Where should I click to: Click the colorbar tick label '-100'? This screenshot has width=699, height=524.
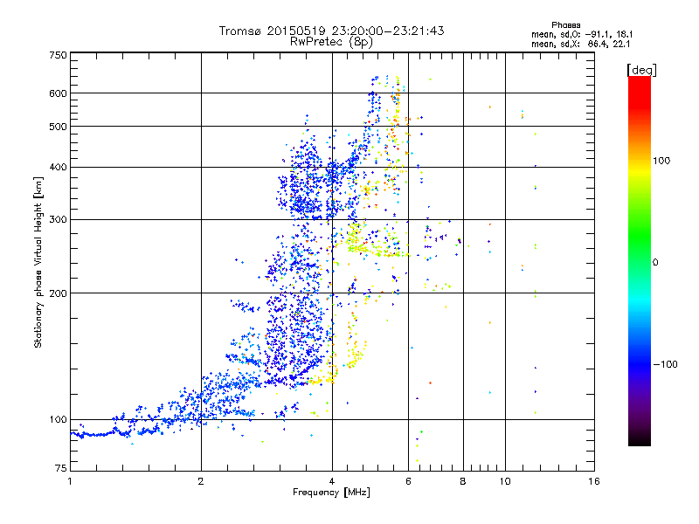(666, 364)
